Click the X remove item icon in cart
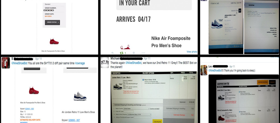This screenshot has height=123, width=280. (x=240, y=11)
